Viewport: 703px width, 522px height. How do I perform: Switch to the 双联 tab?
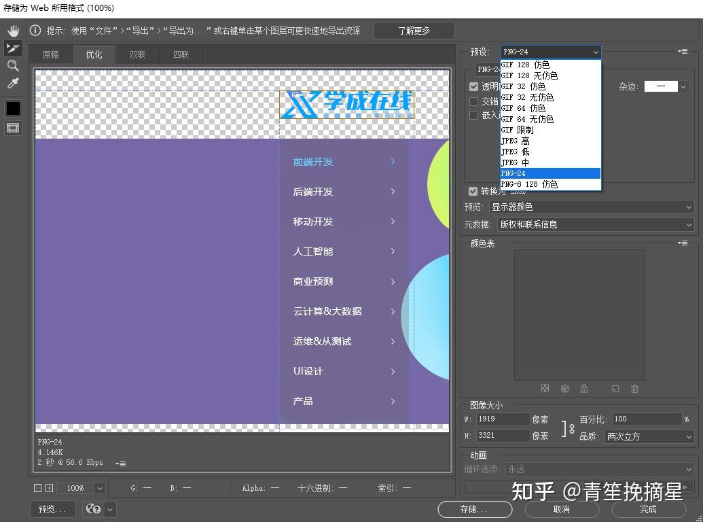[x=137, y=54]
